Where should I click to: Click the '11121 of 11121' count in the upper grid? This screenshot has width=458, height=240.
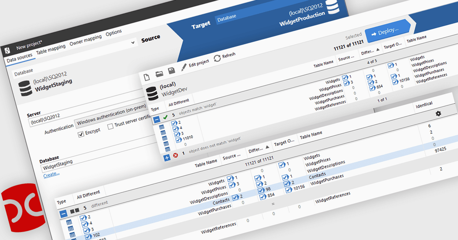(348, 46)
